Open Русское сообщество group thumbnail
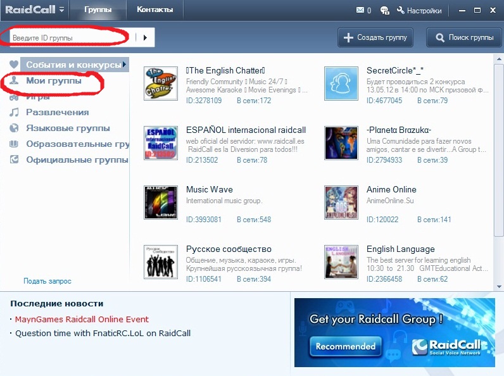The image size is (504, 376). [161, 262]
